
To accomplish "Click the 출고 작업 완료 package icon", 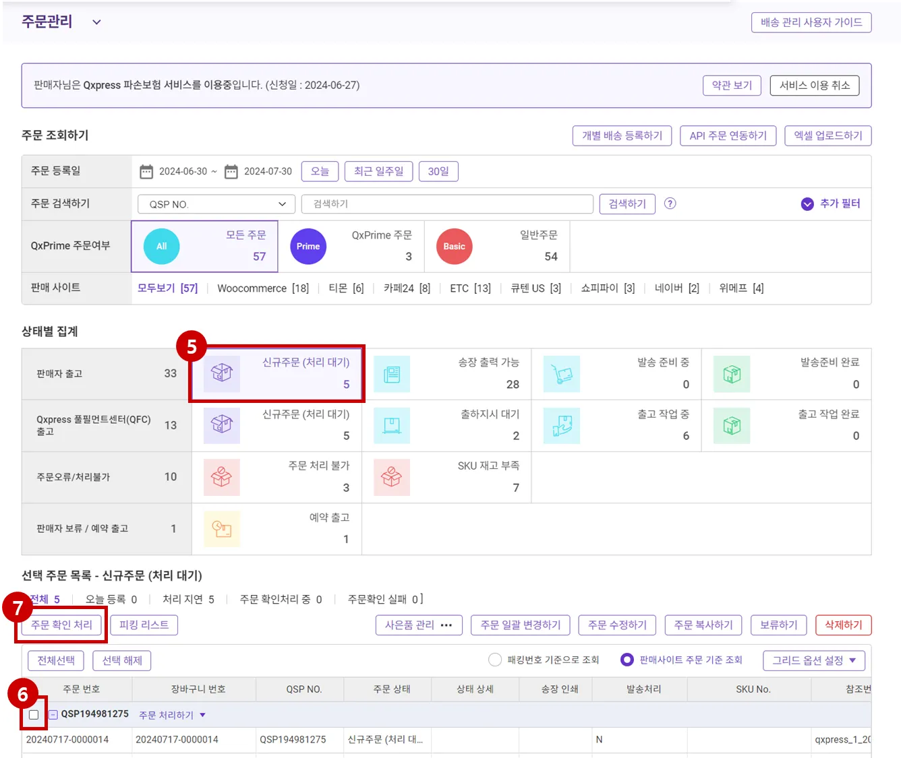I will click(732, 425).
